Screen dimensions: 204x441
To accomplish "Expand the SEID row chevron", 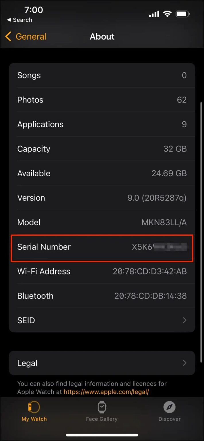I will [184, 320].
